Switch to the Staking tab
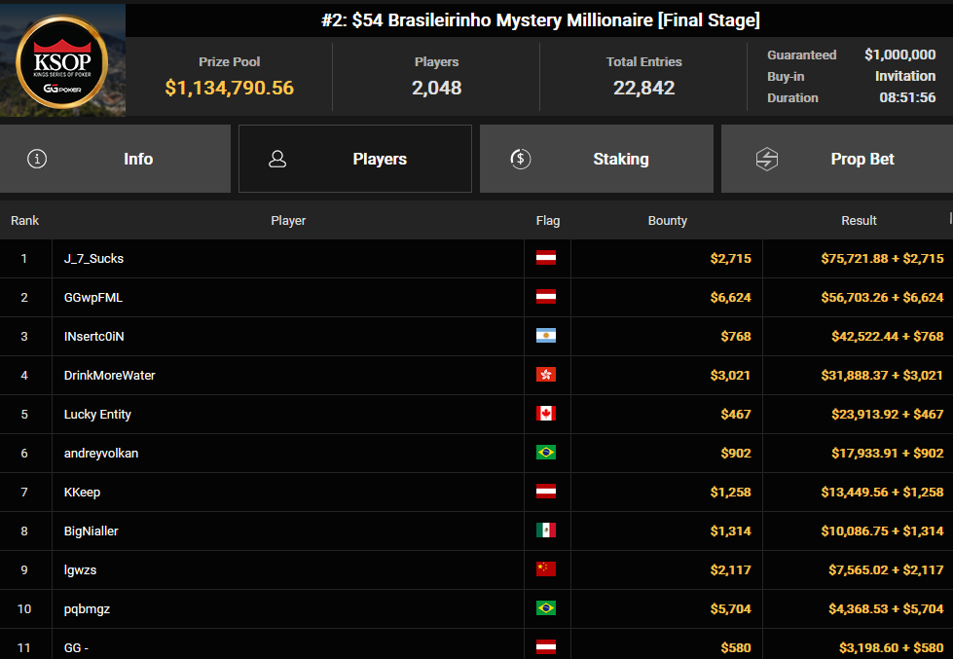953x659 pixels. pos(596,159)
